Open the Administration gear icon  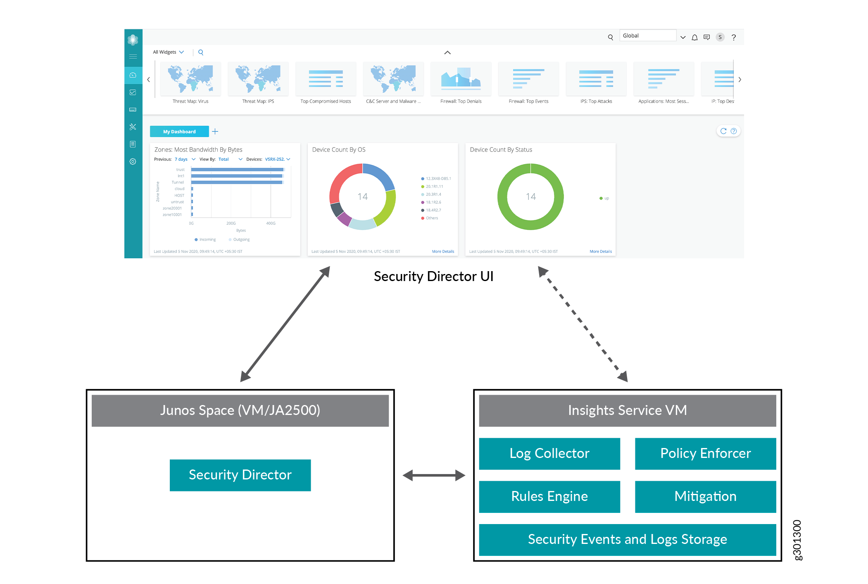pos(133,162)
